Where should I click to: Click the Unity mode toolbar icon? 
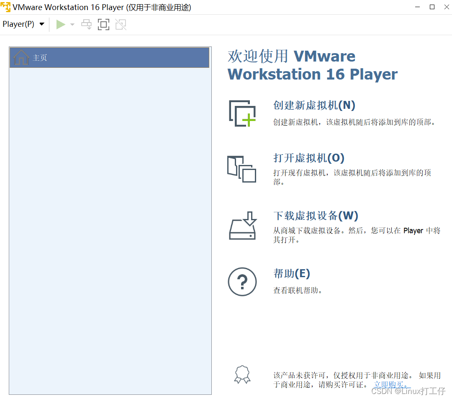(121, 24)
